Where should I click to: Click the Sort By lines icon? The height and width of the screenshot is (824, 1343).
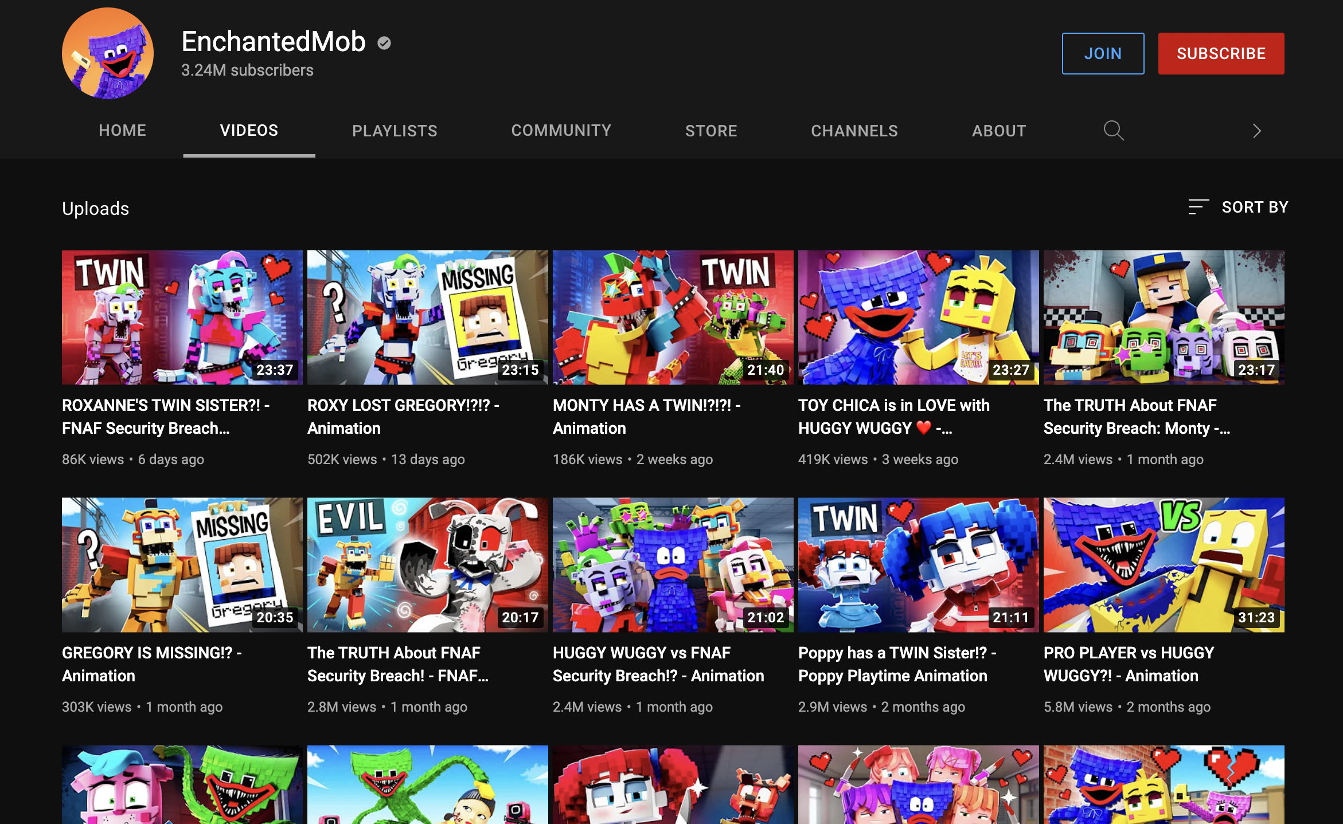click(x=1198, y=207)
